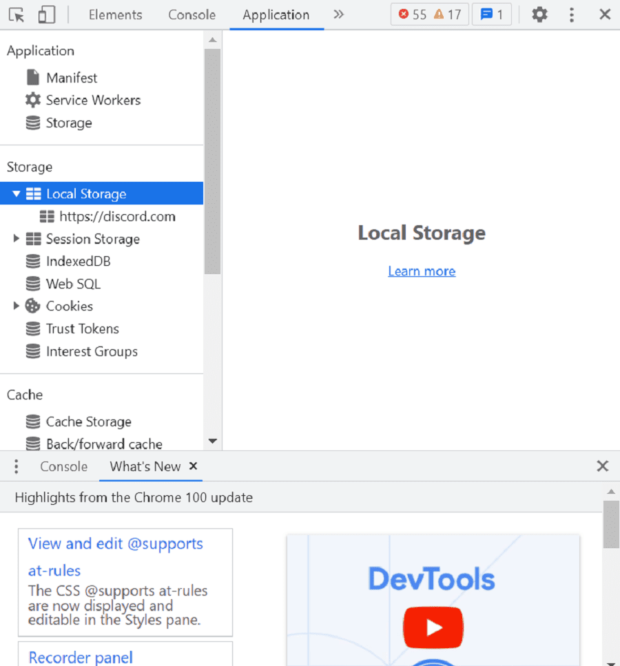
Task: Switch to the Elements tab
Action: pos(115,14)
